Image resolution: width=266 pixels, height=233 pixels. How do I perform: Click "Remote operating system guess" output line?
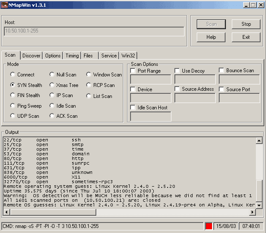coord(89,187)
